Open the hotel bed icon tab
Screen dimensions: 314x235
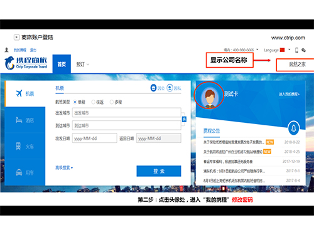coord(19,120)
